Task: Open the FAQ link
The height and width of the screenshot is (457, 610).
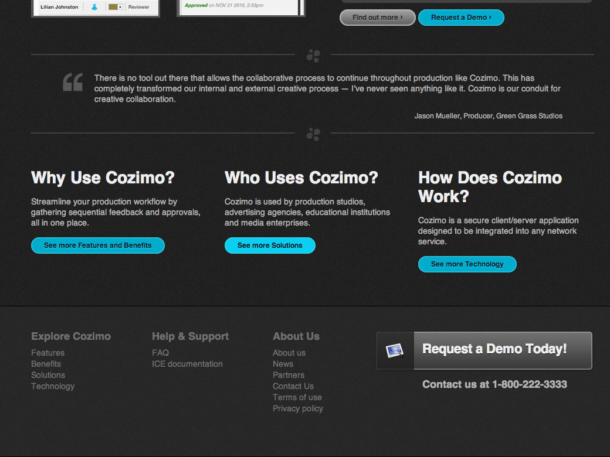Action: click(160, 353)
